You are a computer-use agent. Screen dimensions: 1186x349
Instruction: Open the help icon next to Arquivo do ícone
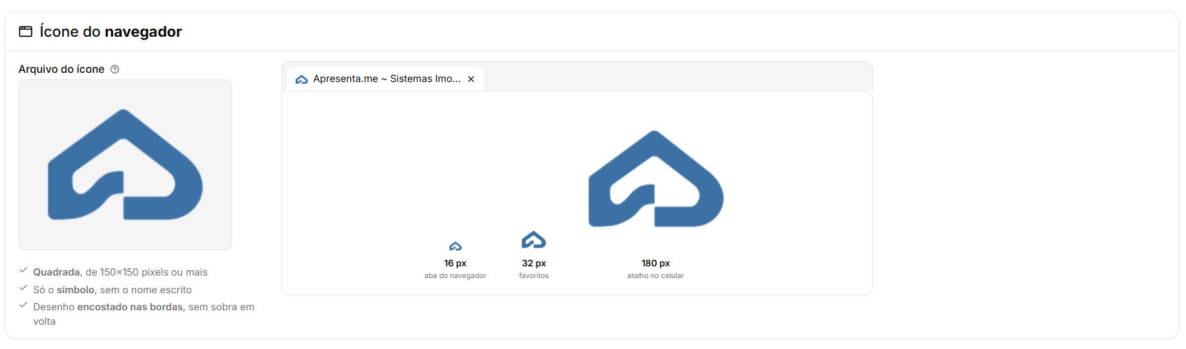(115, 70)
